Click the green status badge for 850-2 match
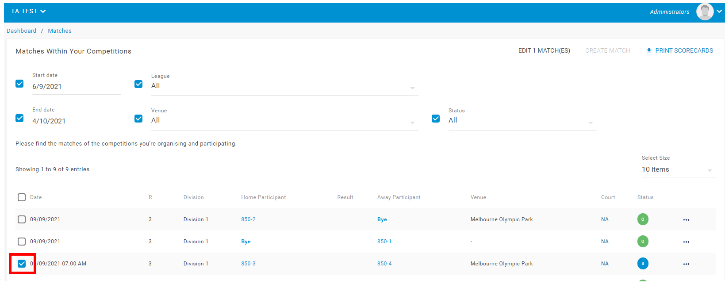 [643, 219]
